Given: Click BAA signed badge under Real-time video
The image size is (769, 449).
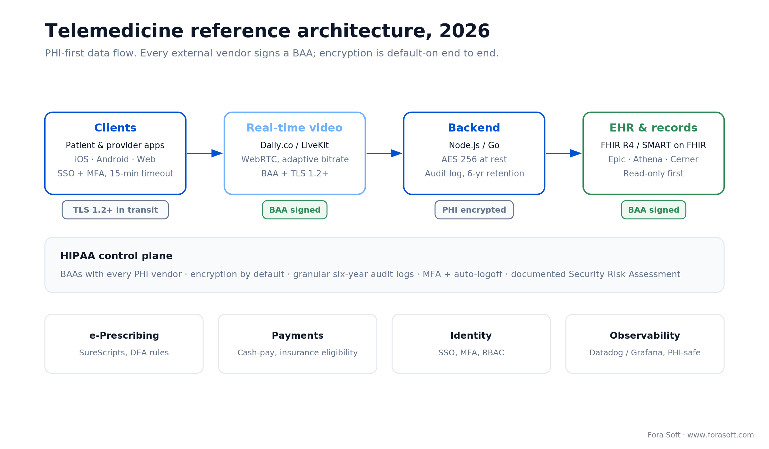Looking at the screenshot, I should [x=295, y=210].
